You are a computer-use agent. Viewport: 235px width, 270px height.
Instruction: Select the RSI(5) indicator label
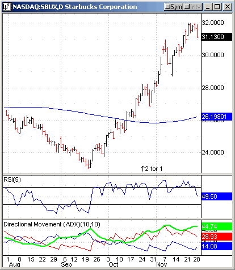(12, 179)
